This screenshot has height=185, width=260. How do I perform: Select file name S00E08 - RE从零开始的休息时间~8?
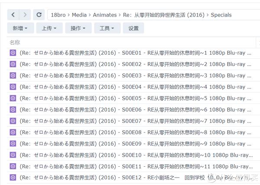tap(136, 132)
